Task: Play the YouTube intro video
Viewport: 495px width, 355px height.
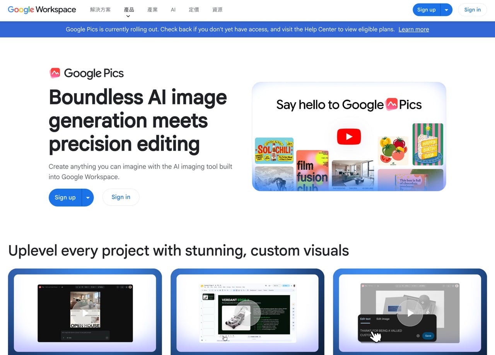Action: point(349,137)
